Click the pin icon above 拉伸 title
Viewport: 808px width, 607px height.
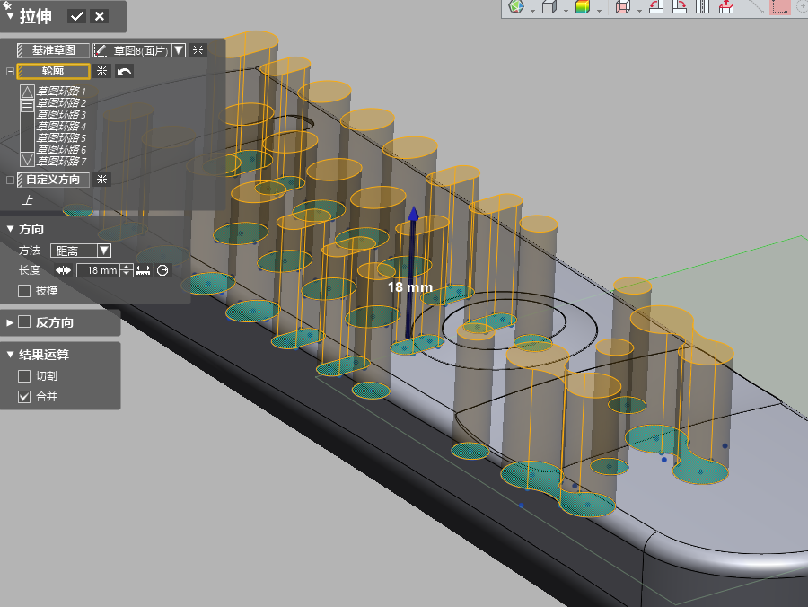click(x=6, y=4)
